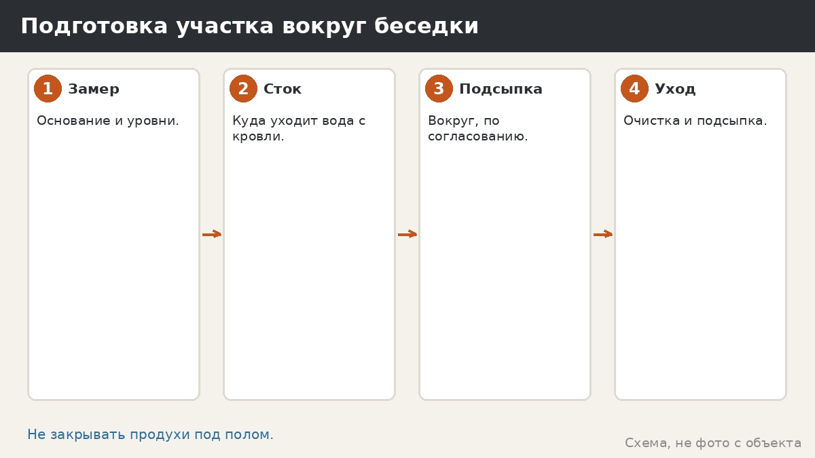Click the step 3 badge beside Подсыпка
This screenshot has width=815, height=458.
tap(439, 89)
